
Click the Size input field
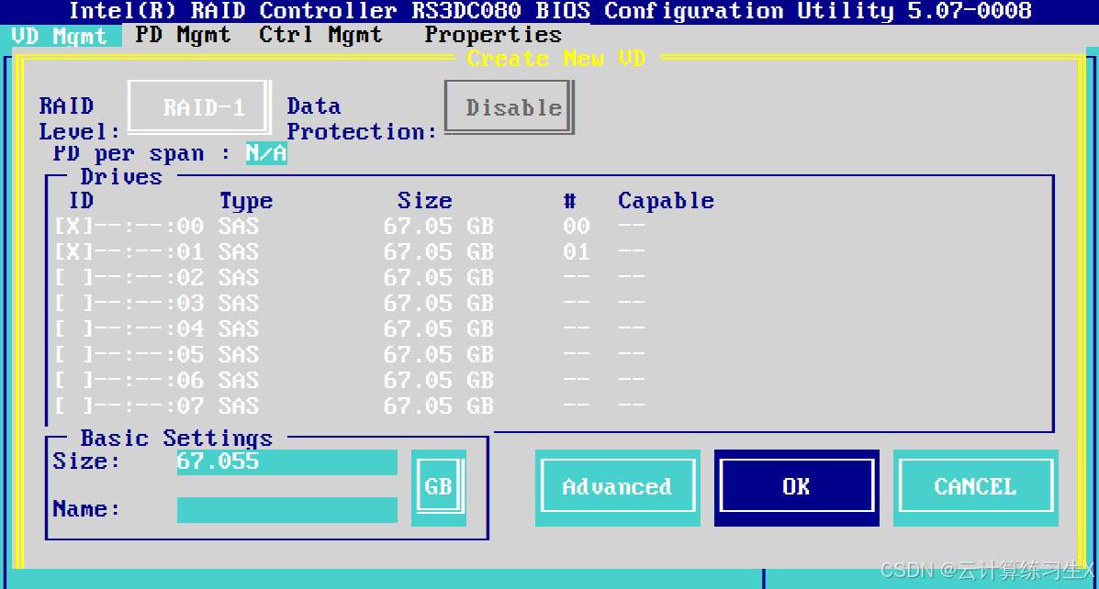click(286, 461)
